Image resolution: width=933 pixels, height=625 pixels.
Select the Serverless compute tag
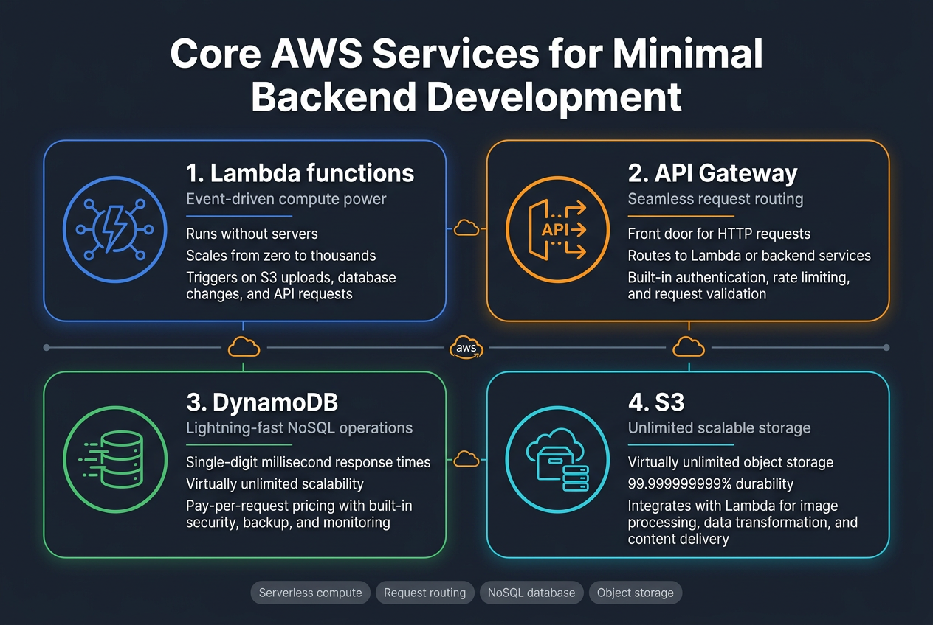pyautogui.click(x=310, y=593)
